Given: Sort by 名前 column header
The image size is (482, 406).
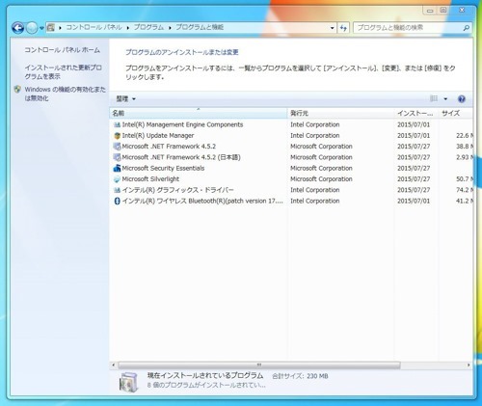Looking at the screenshot, I should [199, 113].
